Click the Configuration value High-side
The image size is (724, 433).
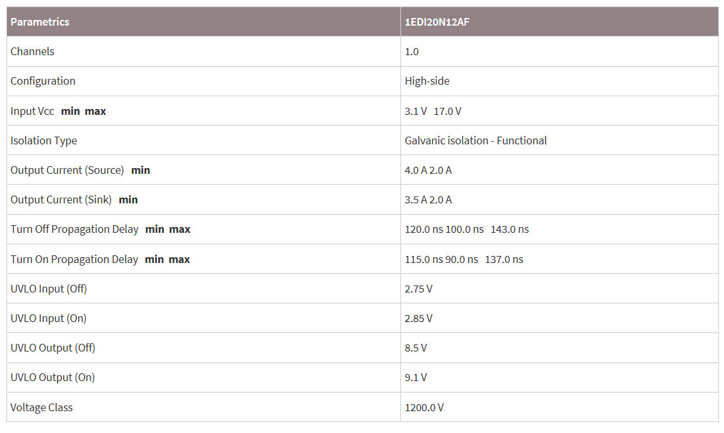tap(427, 81)
